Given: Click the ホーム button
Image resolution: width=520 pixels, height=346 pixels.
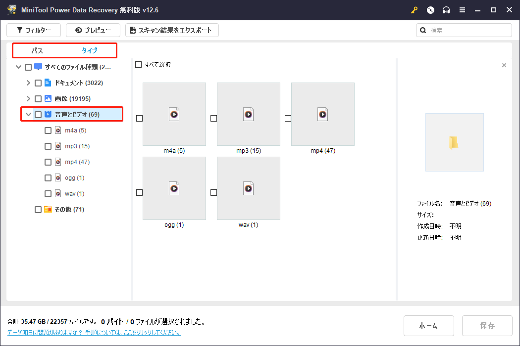Looking at the screenshot, I should 428,325.
